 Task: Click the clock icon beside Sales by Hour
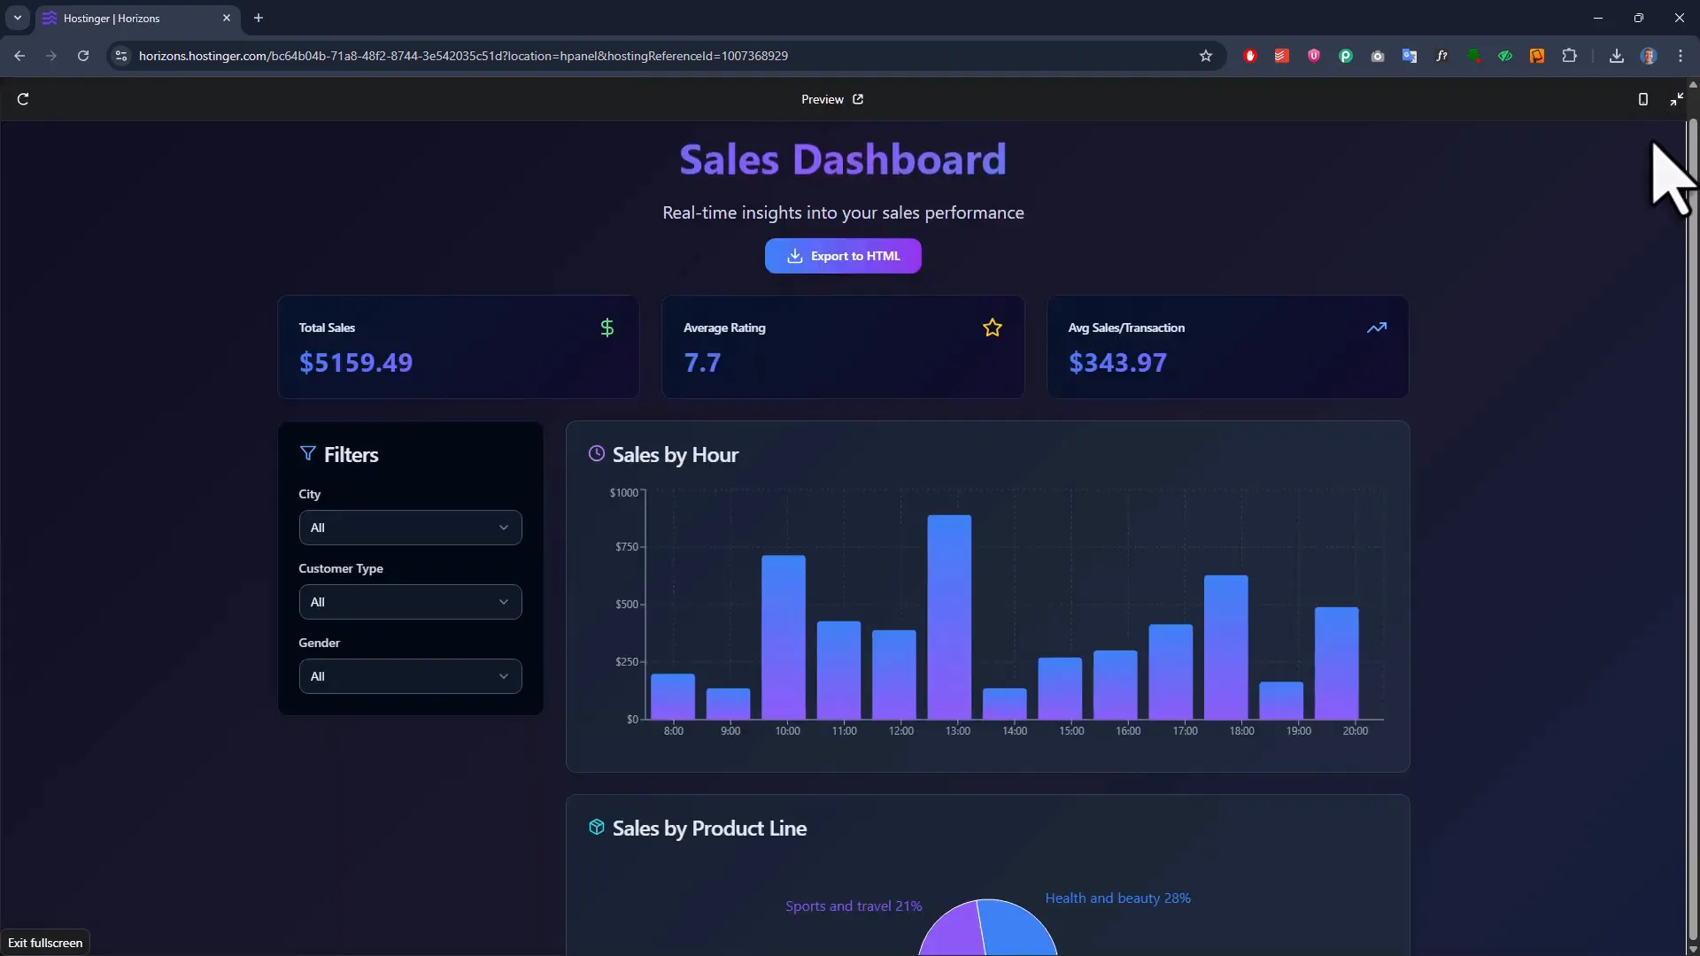[596, 453]
